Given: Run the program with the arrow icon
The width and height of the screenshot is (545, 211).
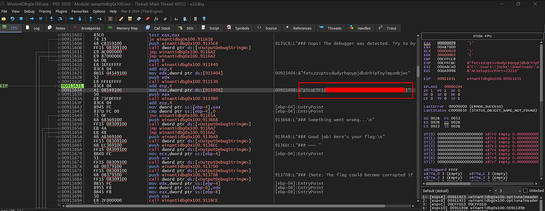Looking at the screenshot, I should (x=31, y=19).
